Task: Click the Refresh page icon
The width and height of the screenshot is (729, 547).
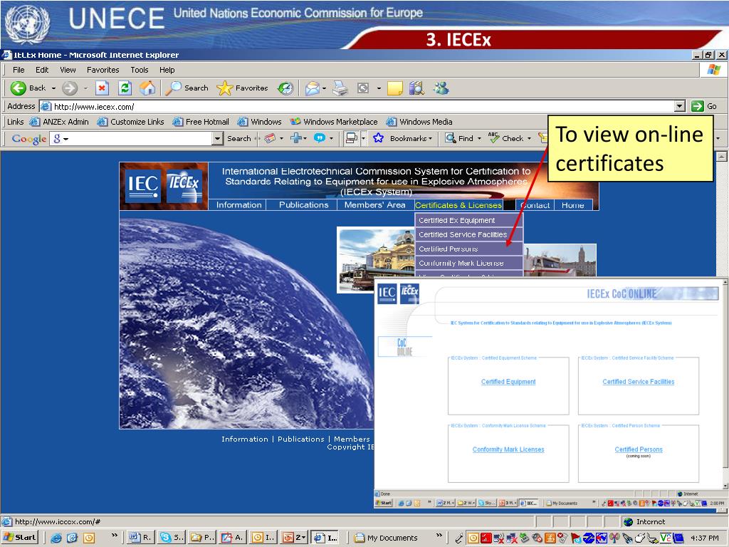Action: click(x=125, y=88)
